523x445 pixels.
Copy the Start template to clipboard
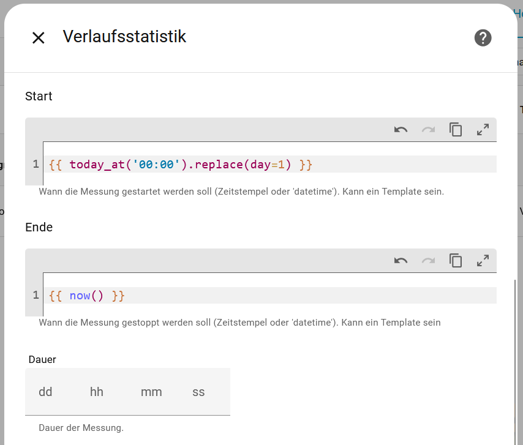coord(456,130)
